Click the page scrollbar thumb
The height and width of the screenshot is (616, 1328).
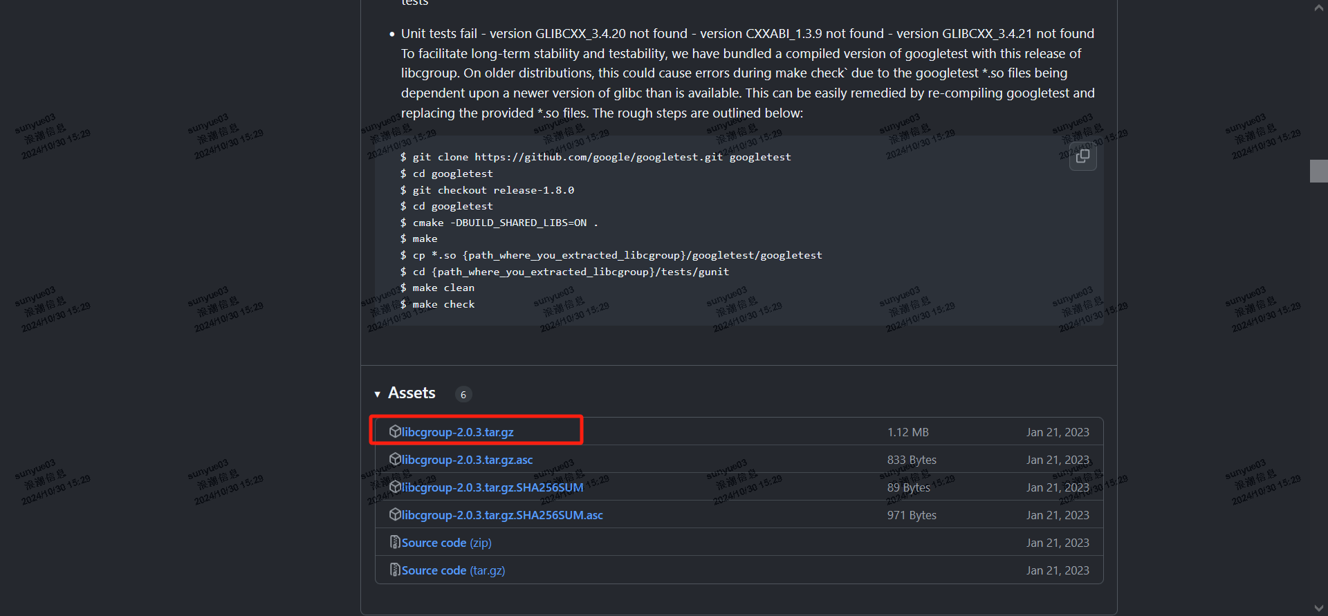(x=1318, y=171)
